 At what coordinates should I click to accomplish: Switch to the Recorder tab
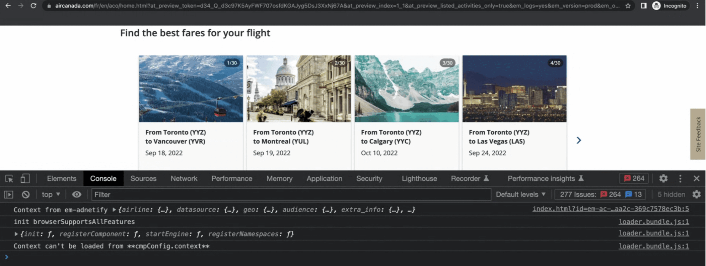click(x=470, y=179)
